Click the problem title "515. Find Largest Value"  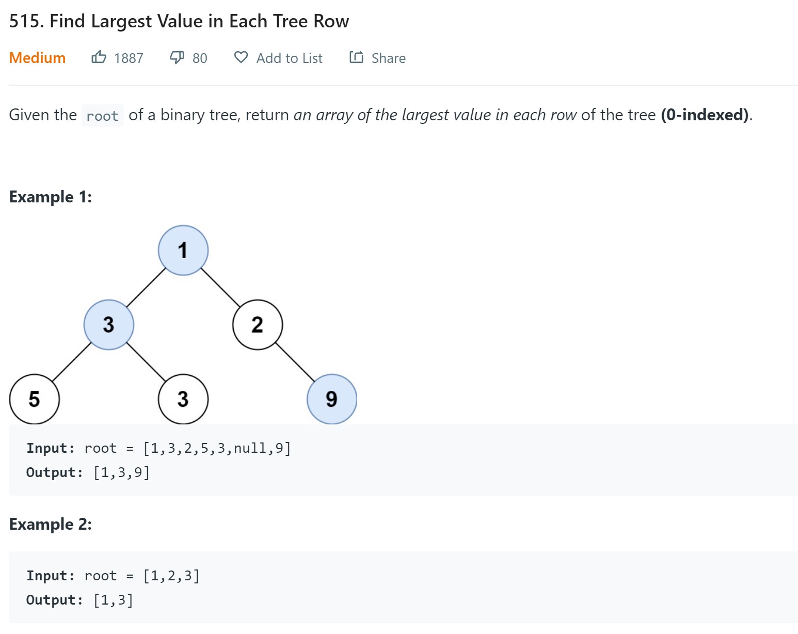click(179, 21)
